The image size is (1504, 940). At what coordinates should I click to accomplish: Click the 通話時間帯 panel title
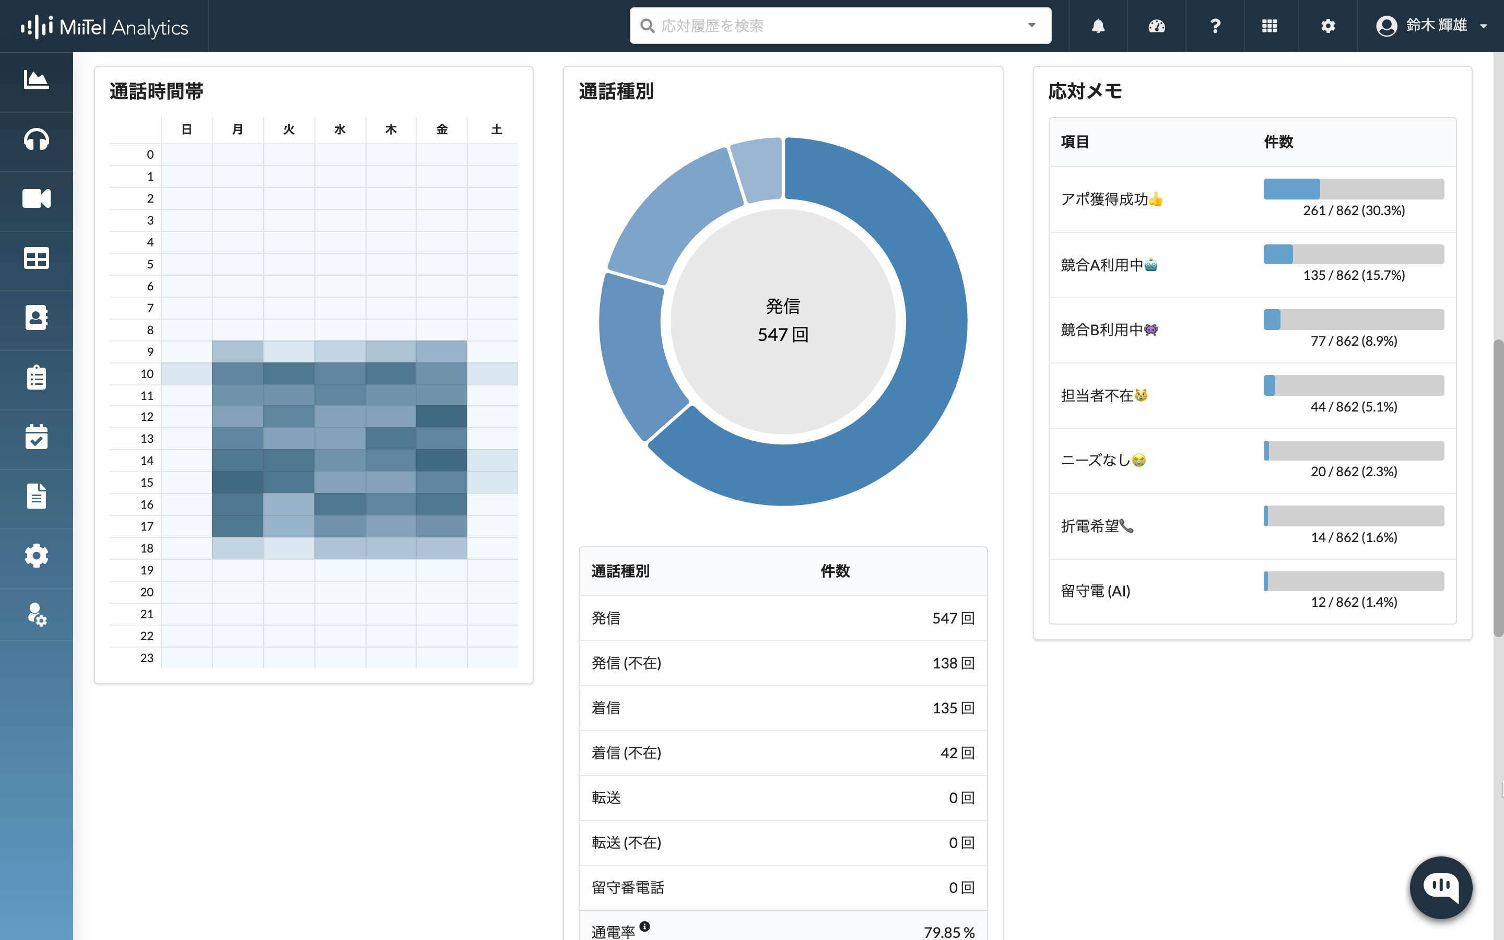(156, 91)
